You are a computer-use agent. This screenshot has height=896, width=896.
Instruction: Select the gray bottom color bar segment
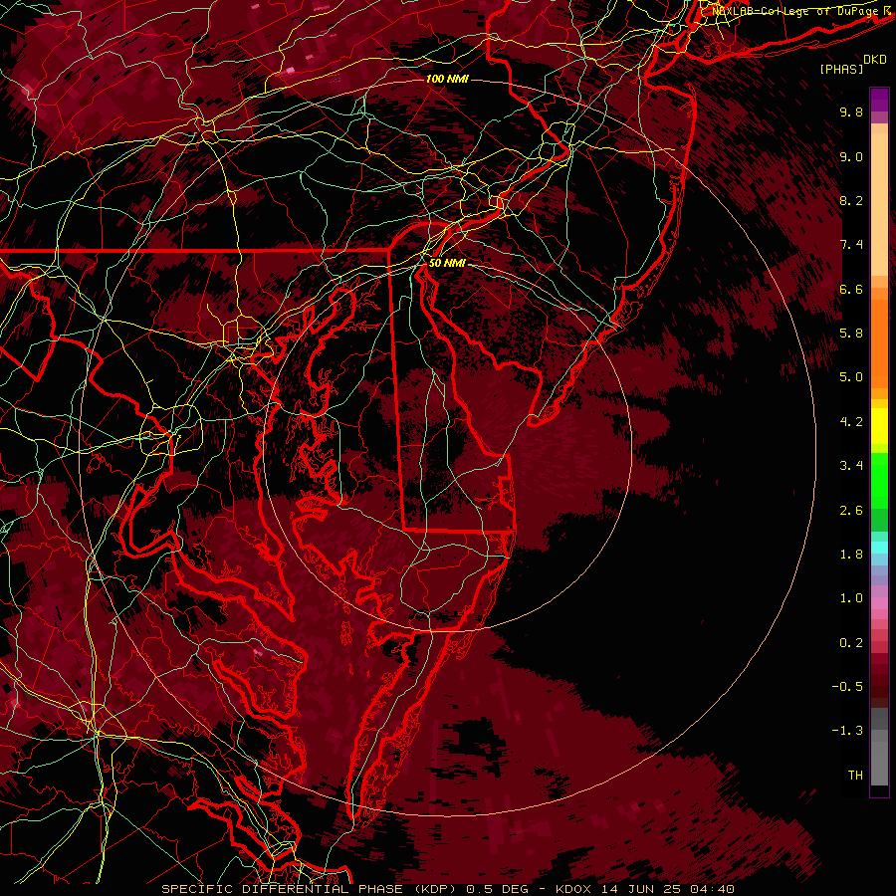[879, 760]
